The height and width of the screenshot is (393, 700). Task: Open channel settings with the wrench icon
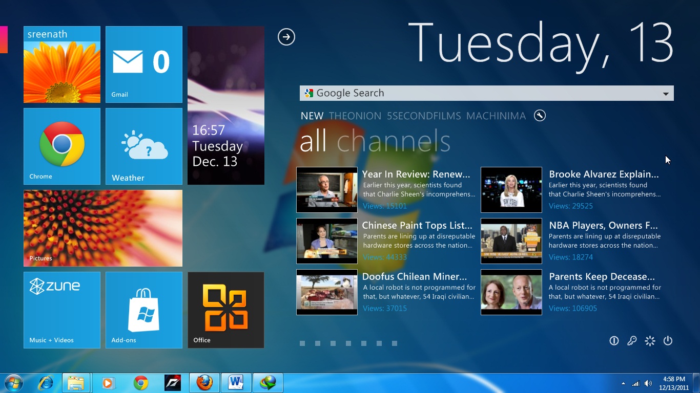pyautogui.click(x=540, y=116)
